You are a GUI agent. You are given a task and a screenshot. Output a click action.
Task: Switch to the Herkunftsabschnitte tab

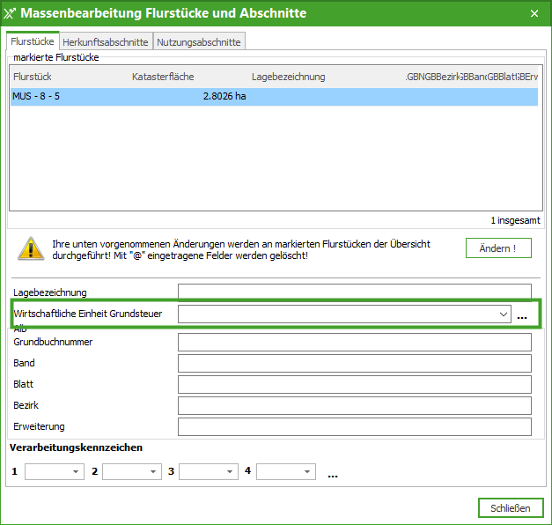(x=106, y=41)
